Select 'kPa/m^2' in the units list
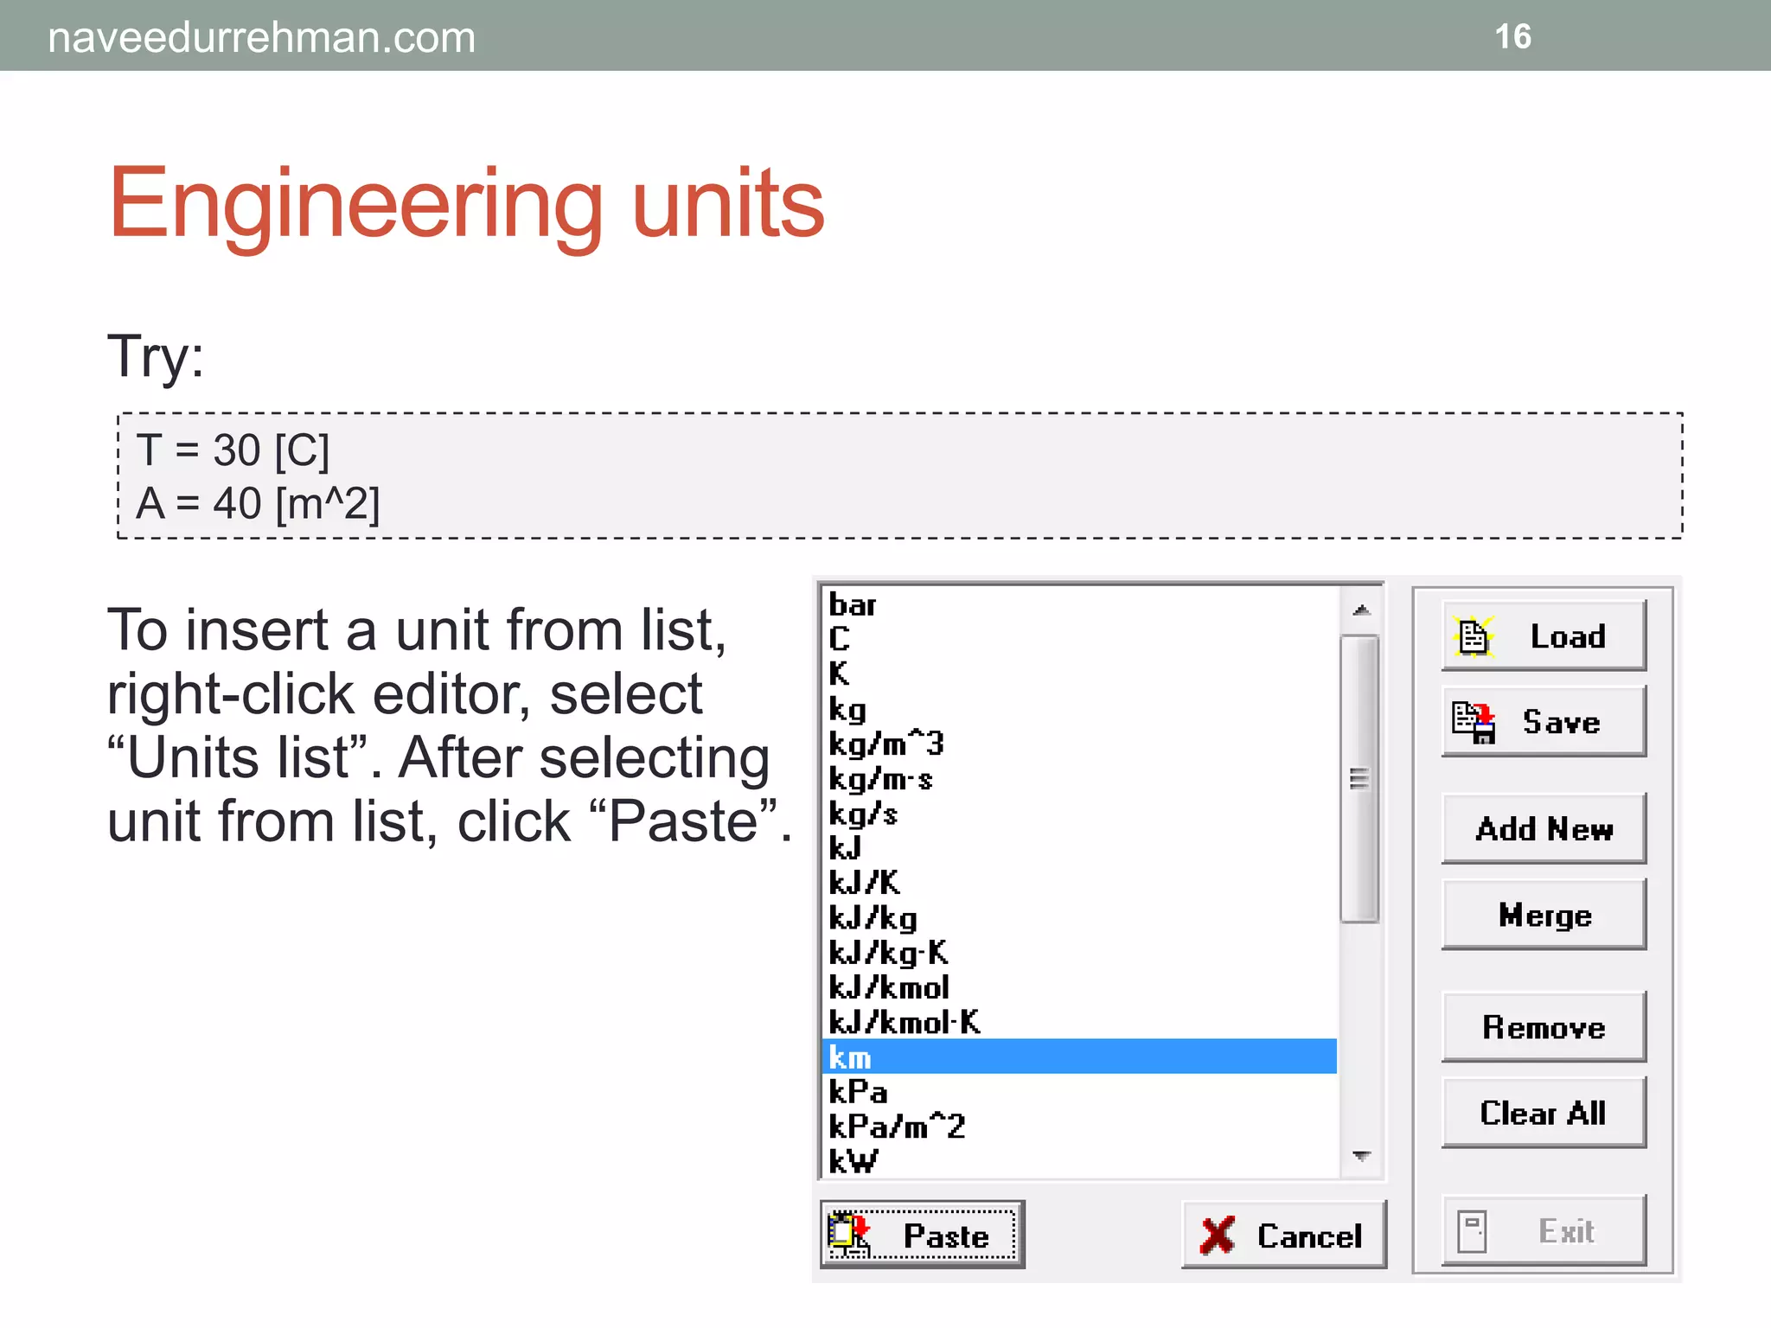1771x1328 pixels. point(1079,1127)
